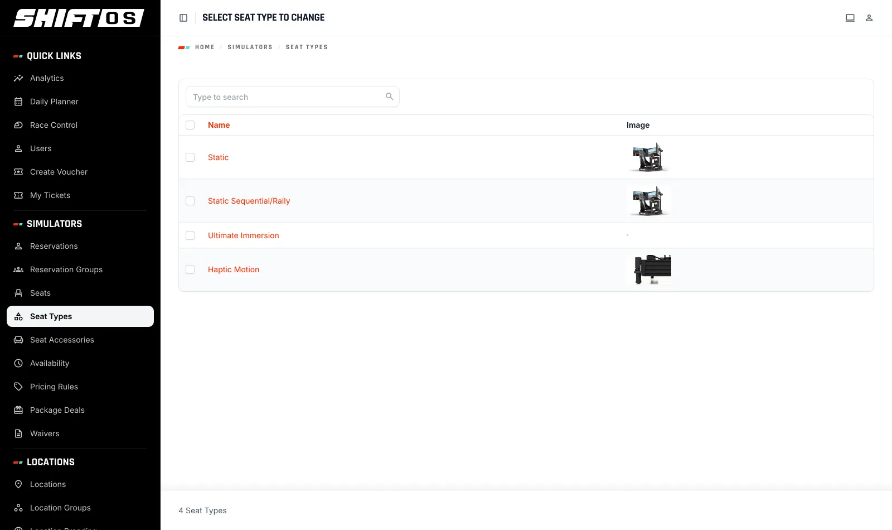Image resolution: width=892 pixels, height=530 pixels.
Task: Click the Race Control icon
Action: pos(18,125)
